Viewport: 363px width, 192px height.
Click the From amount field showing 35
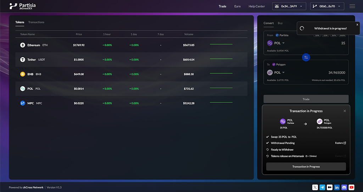coord(343,43)
